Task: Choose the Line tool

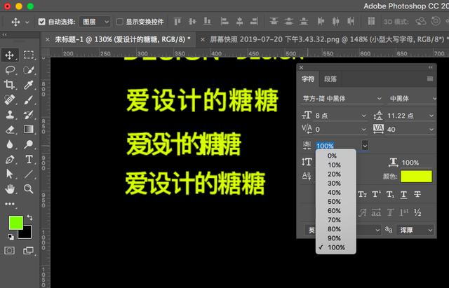Action: tap(29, 174)
